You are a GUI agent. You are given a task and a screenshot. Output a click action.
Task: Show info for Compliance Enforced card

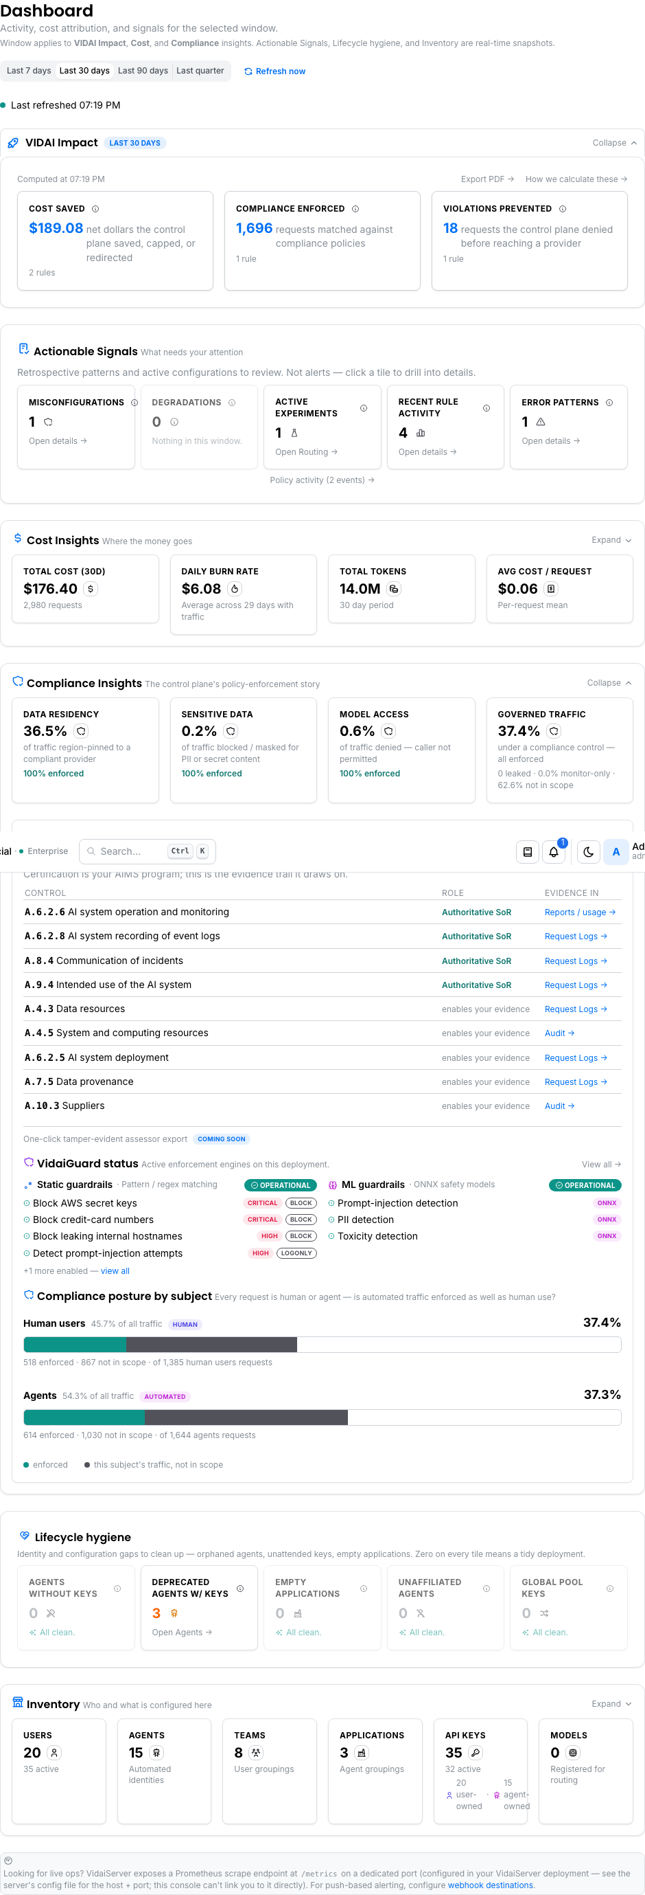[x=355, y=209]
